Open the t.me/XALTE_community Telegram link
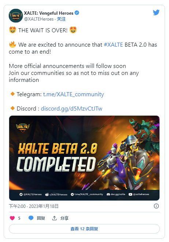Image resolution: width=169 pixels, height=242 pixels. coord(73,94)
